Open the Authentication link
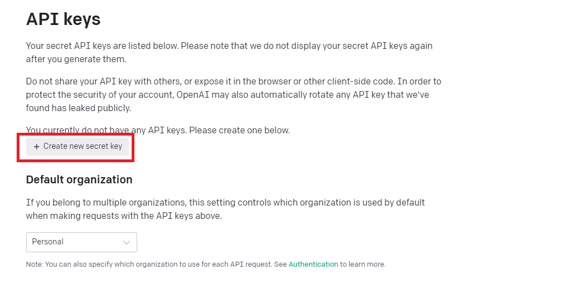Viewport: 581px width, 300px height. 313,264
